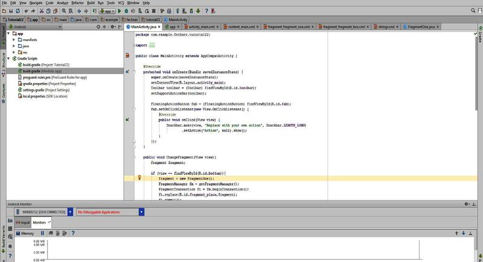Viewport: 483px width, 262px height.
Task: Close the MainActivity.java tab
Action: (159, 27)
